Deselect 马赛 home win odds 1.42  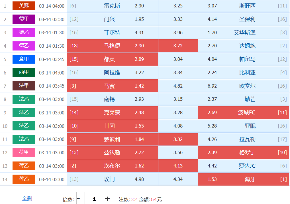113,86
